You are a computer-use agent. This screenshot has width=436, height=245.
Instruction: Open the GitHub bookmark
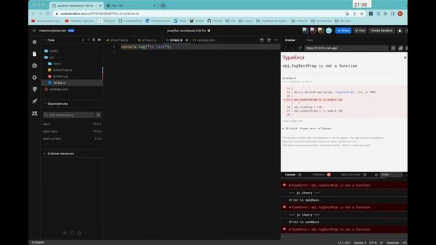(215, 21)
